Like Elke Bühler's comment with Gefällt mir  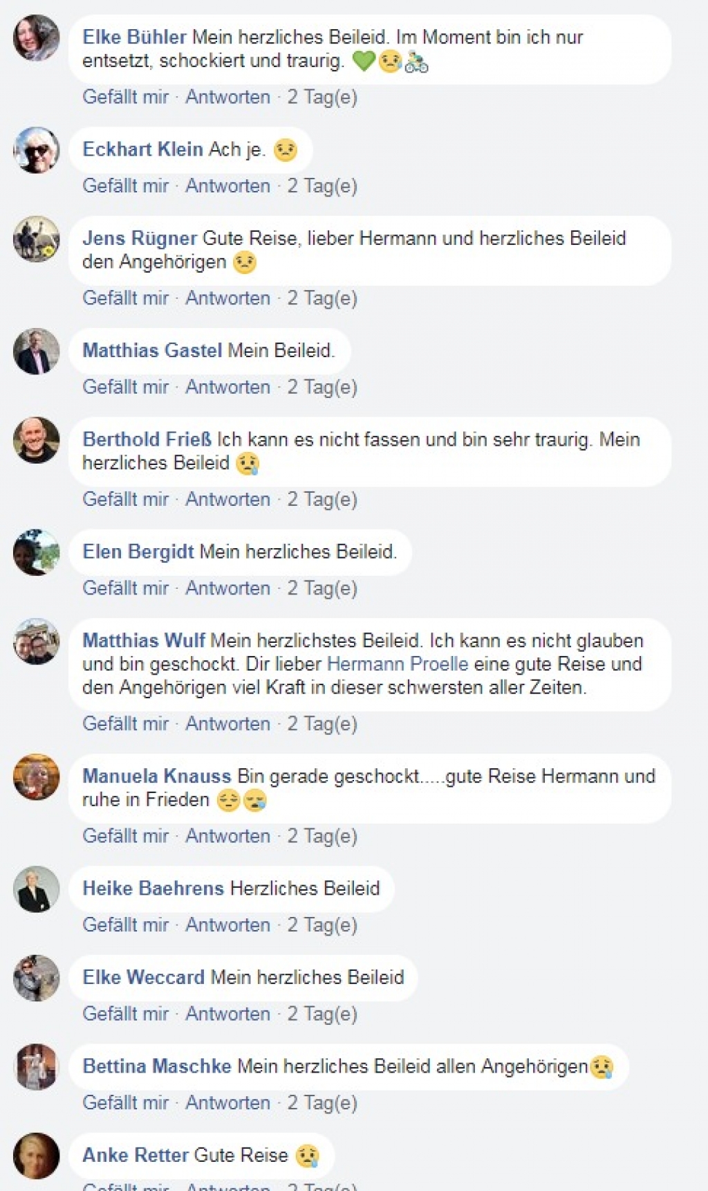(x=125, y=97)
